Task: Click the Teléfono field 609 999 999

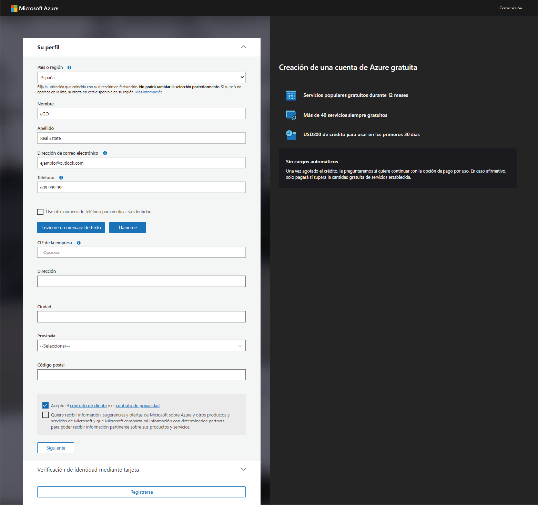Action: click(x=141, y=187)
